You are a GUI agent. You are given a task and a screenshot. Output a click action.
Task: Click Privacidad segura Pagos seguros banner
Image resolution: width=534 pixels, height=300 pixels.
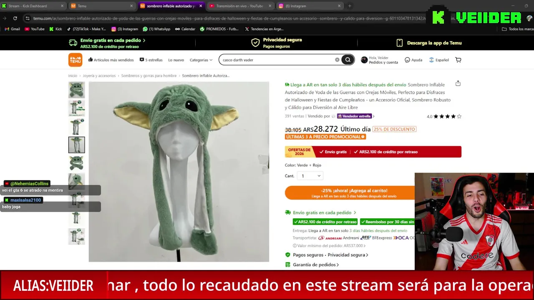(x=277, y=43)
